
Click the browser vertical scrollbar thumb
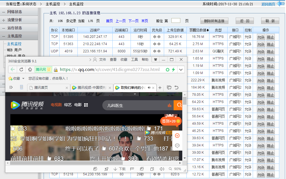(185, 101)
